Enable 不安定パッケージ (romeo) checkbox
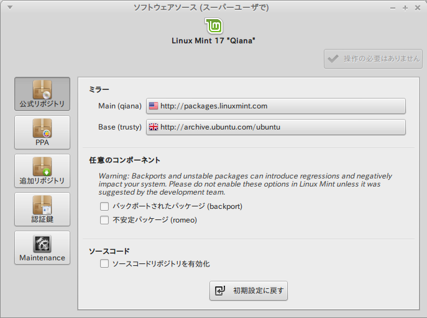Image resolution: width=427 pixels, height=318 pixels. (x=104, y=220)
